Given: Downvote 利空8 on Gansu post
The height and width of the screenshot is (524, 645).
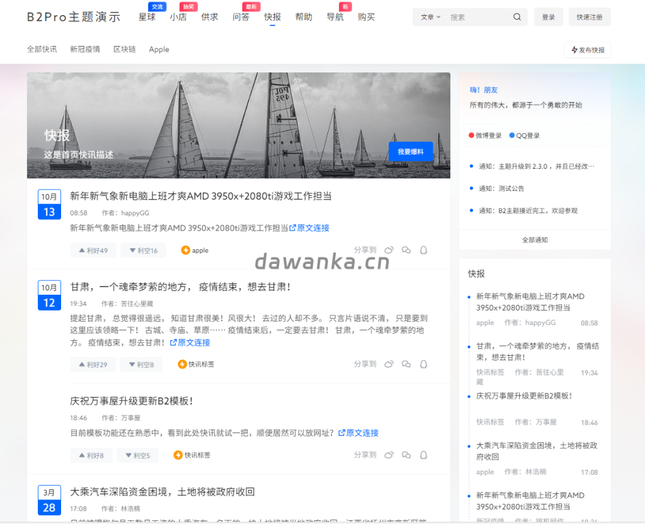Looking at the screenshot, I should [x=141, y=365].
